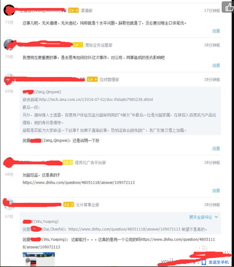Click the 度秘业务运营部 department label
234x267 pixels.
[98, 45]
